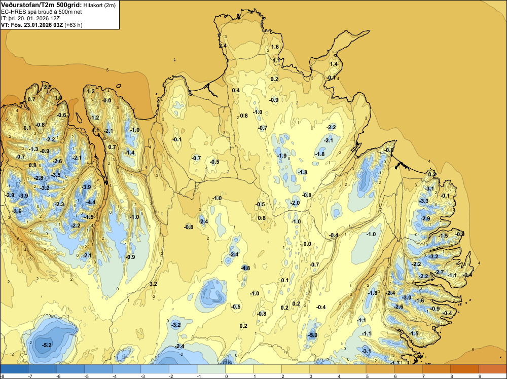This screenshot has height=379, width=507.
Task: Click the legend tick label -7
Action: pos(30,376)
